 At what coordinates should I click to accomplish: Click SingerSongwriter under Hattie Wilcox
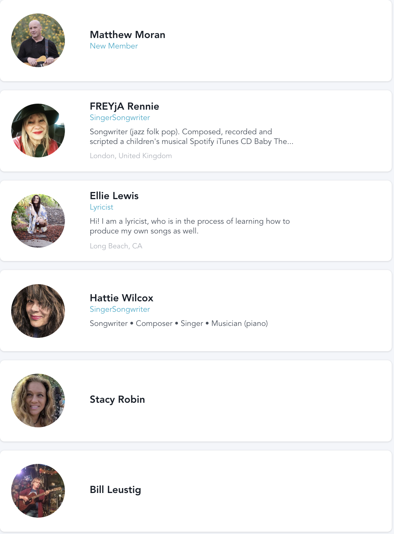click(x=120, y=309)
